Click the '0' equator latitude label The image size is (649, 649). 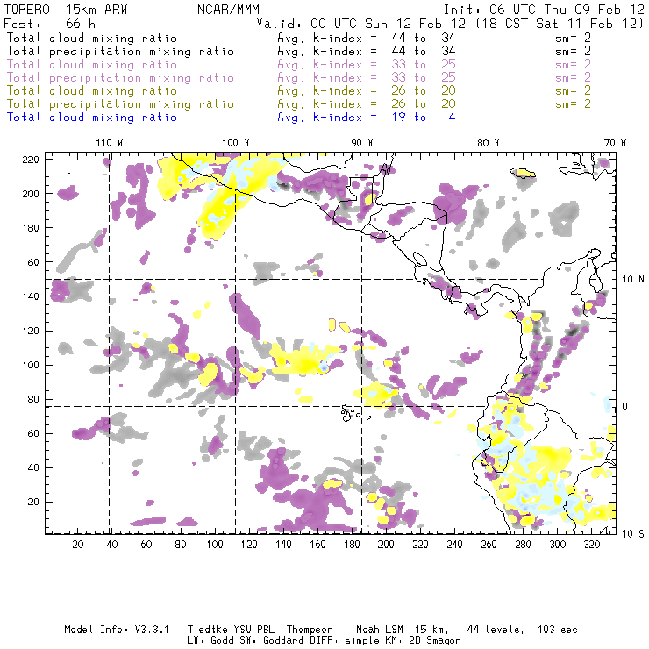[x=625, y=406]
